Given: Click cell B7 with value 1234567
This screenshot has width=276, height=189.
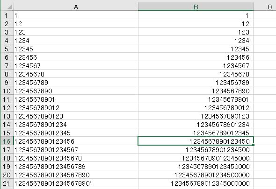Looking at the screenshot, I should [196, 66].
